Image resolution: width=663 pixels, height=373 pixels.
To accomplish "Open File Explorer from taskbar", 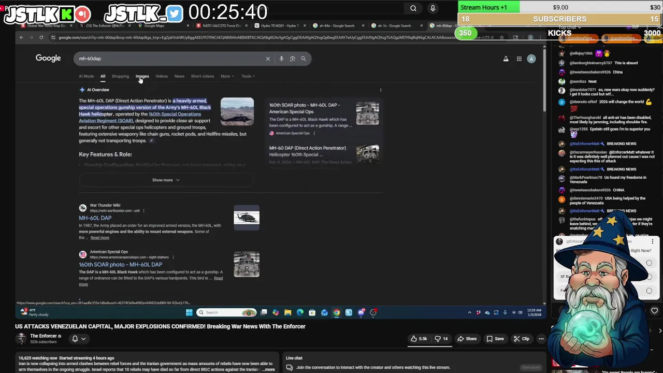I will 287,312.
